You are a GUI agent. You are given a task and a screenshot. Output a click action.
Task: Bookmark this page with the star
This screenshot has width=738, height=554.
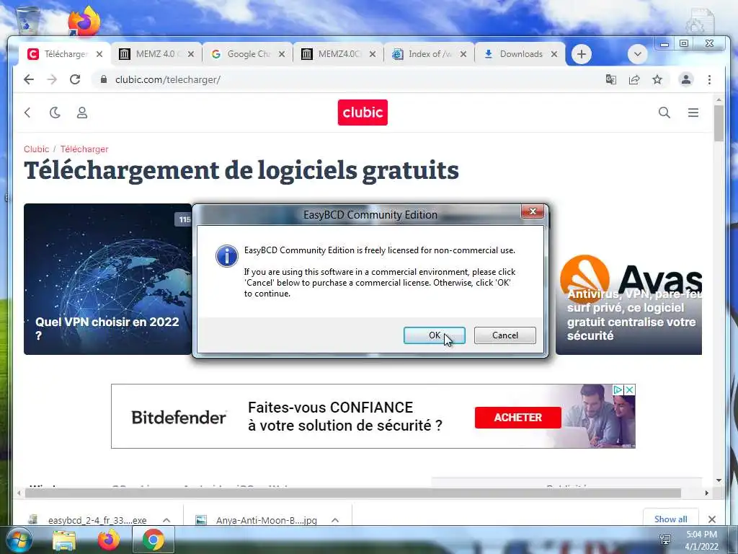pos(657,79)
